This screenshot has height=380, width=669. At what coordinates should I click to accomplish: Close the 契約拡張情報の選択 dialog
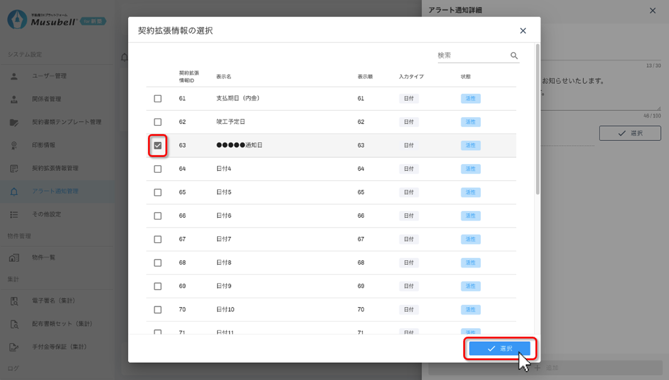[x=523, y=31]
